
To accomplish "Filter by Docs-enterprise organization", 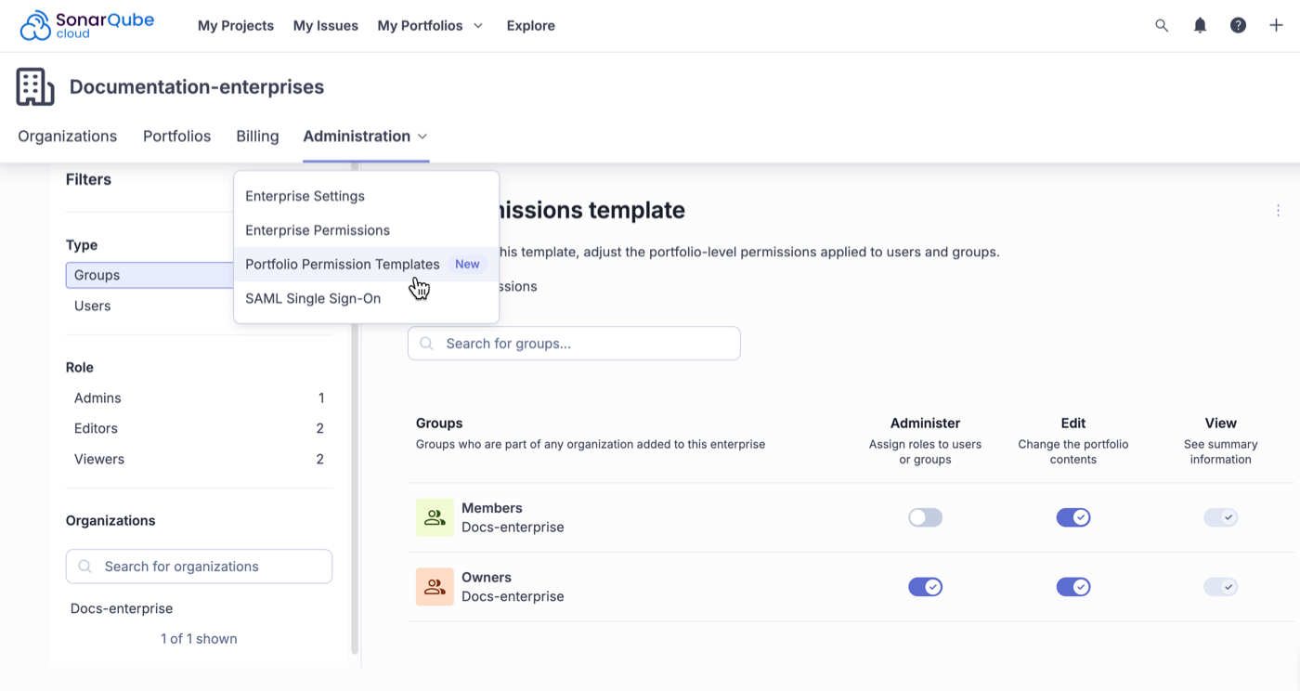I will pyautogui.click(x=122, y=608).
